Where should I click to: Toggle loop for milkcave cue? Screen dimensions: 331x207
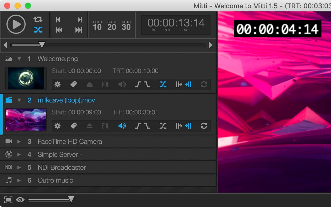click(204, 126)
